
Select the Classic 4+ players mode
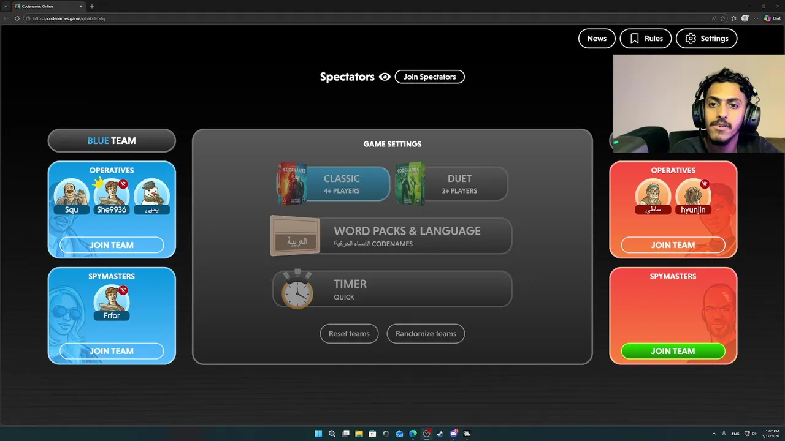[x=334, y=184]
